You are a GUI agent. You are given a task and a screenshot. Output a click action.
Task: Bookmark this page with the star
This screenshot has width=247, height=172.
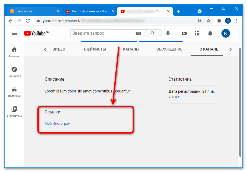coord(209,21)
